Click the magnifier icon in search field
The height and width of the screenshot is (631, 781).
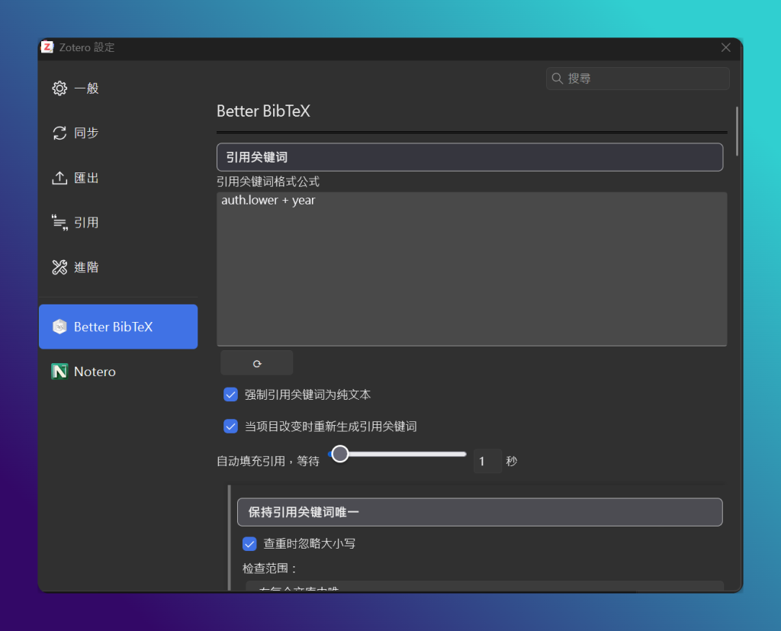pos(557,79)
